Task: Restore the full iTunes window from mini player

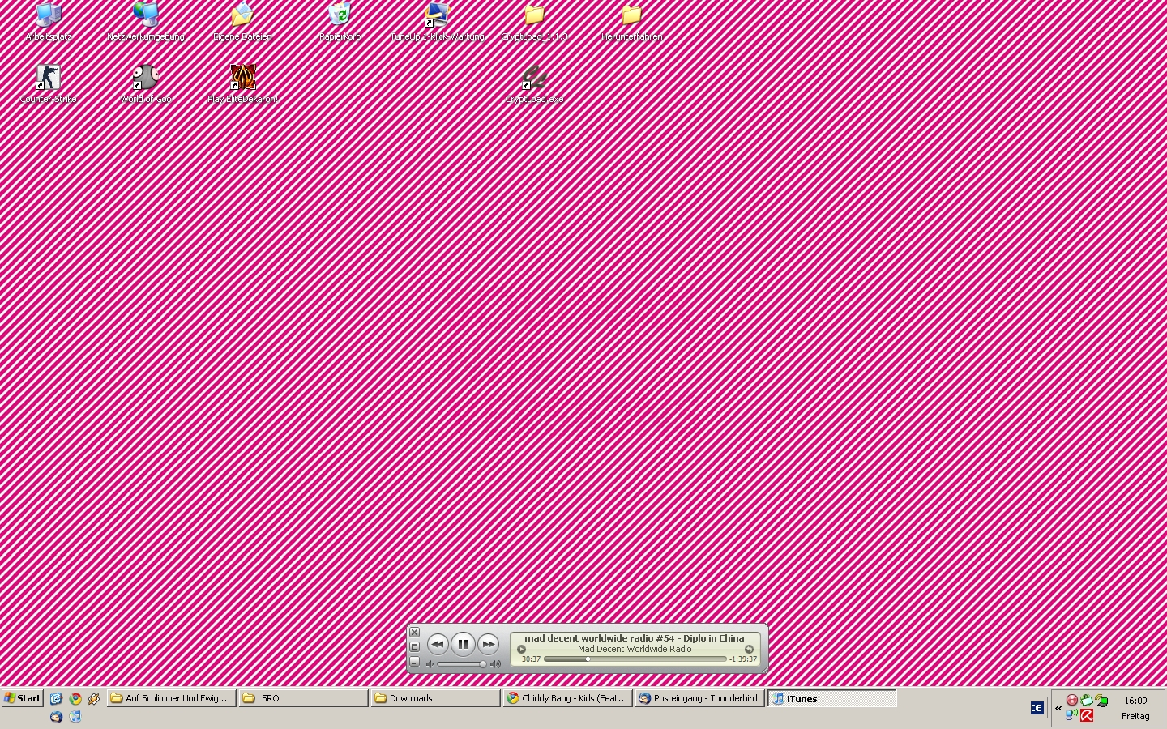Action: (414, 646)
